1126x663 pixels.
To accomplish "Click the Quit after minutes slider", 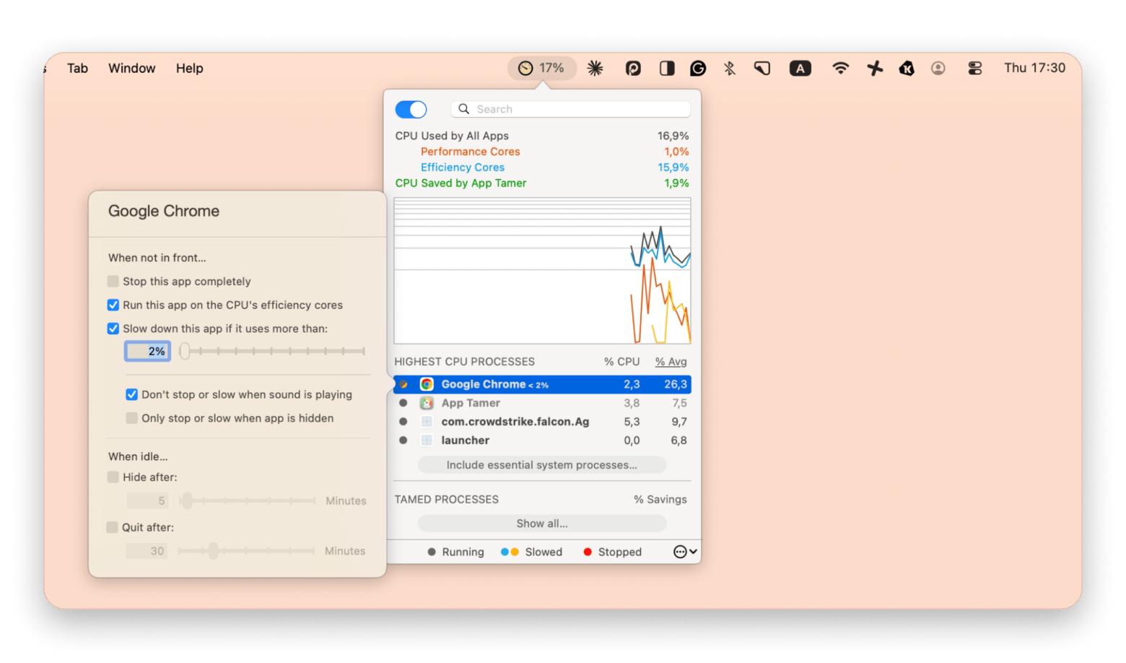I will pos(247,551).
